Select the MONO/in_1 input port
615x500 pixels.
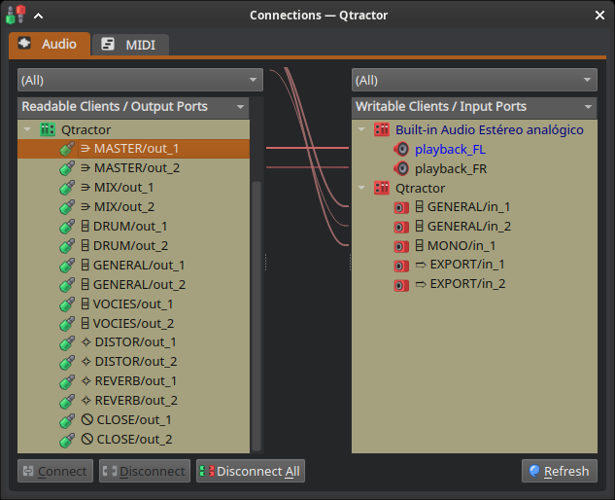point(461,245)
